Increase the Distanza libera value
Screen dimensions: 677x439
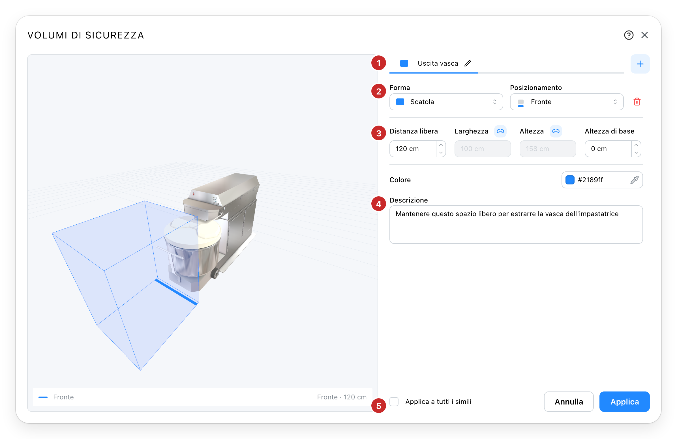441,145
